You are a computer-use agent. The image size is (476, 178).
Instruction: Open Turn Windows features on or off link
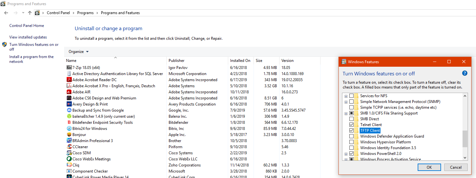(x=34, y=47)
